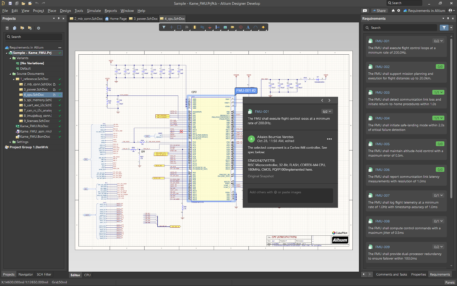Expand the Settings folder in project tree

click(x=10, y=142)
